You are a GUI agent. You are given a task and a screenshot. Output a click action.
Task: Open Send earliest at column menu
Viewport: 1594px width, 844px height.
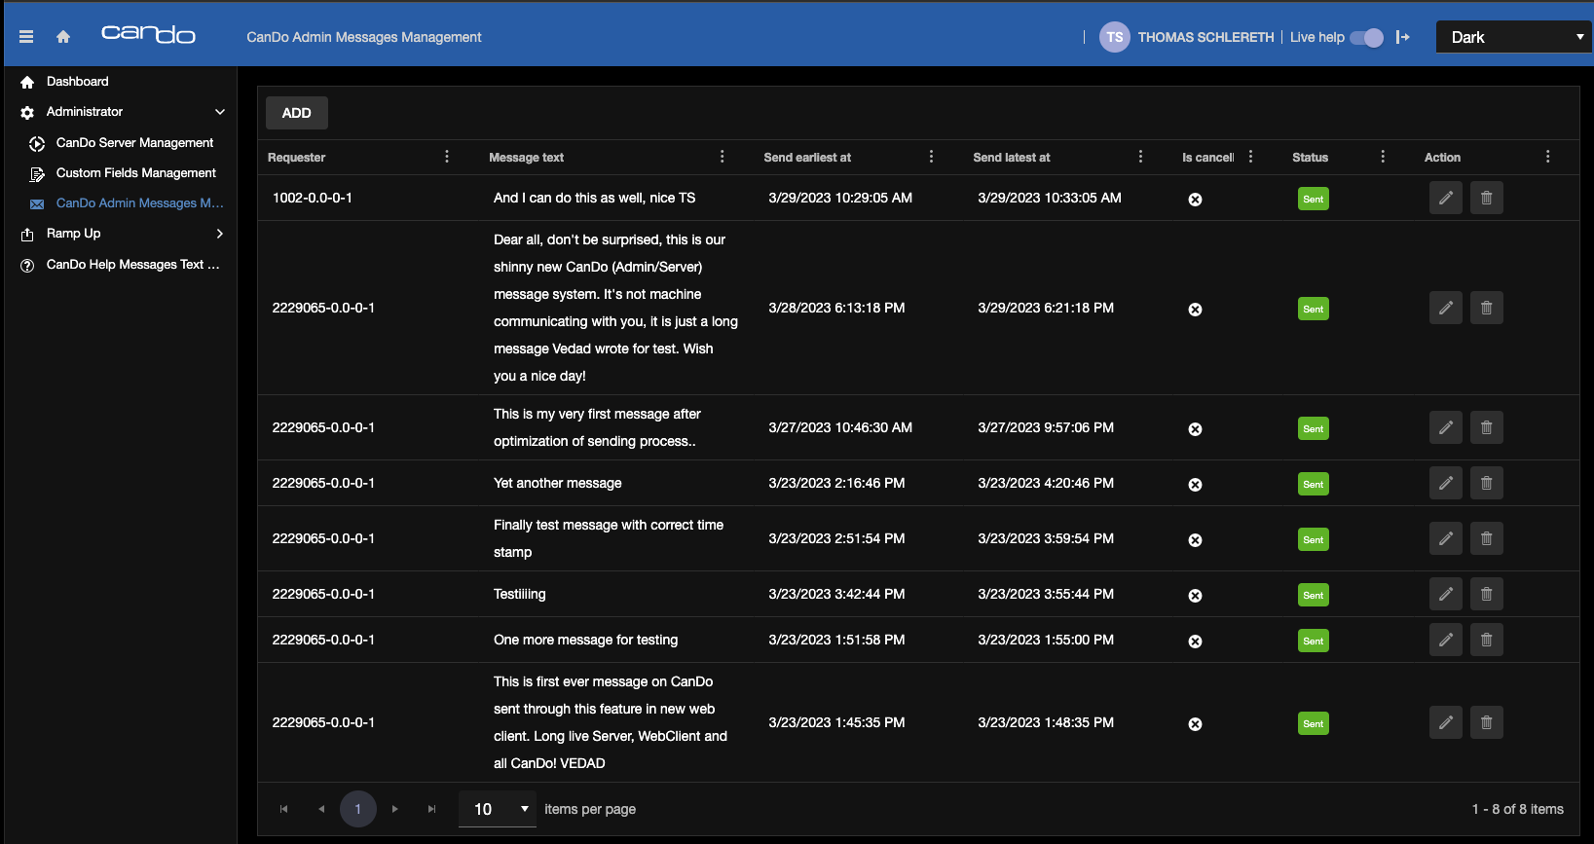[x=931, y=157]
